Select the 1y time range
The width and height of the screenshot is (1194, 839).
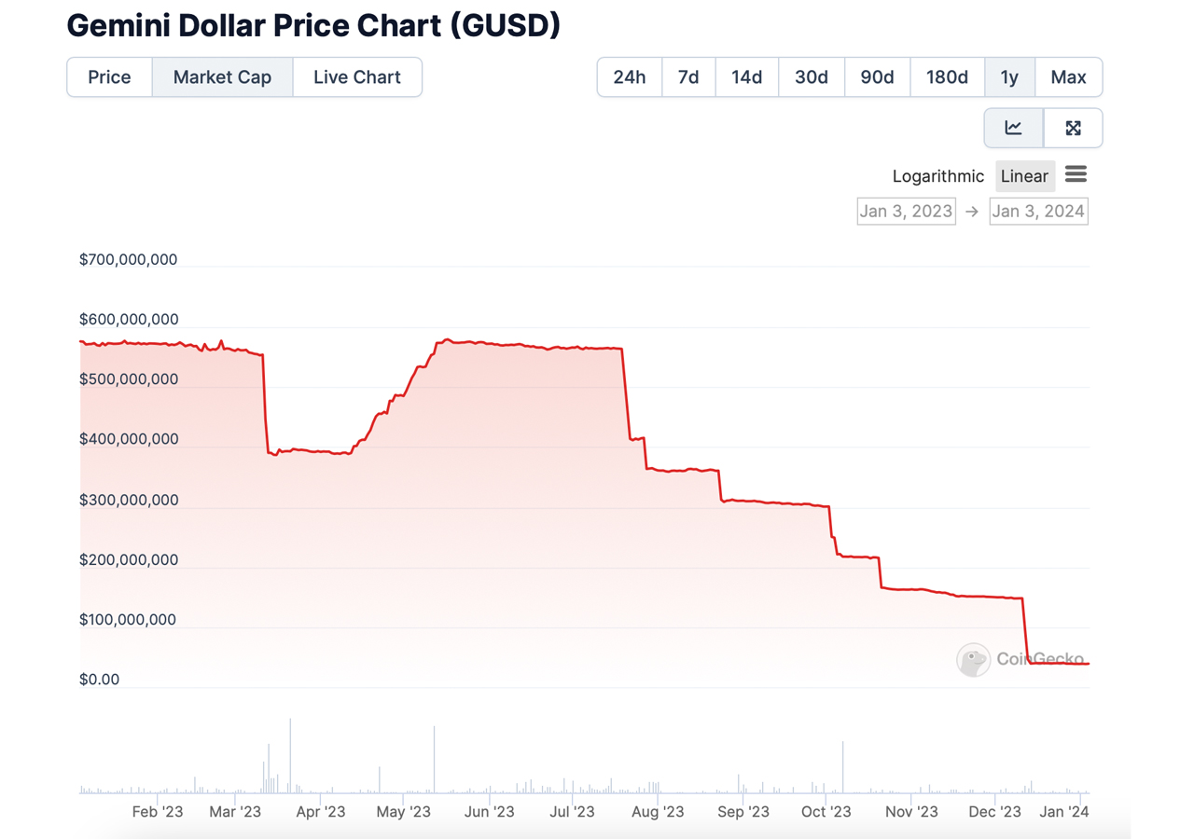(1009, 77)
